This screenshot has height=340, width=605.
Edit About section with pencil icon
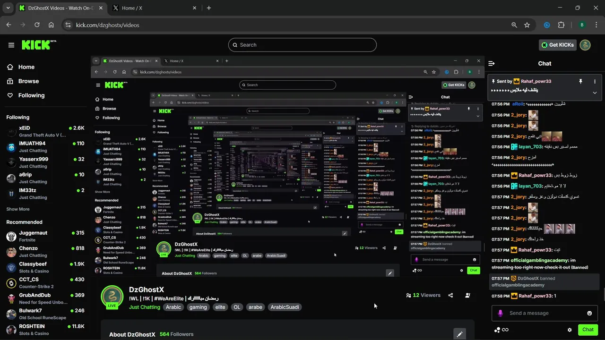tap(459, 334)
